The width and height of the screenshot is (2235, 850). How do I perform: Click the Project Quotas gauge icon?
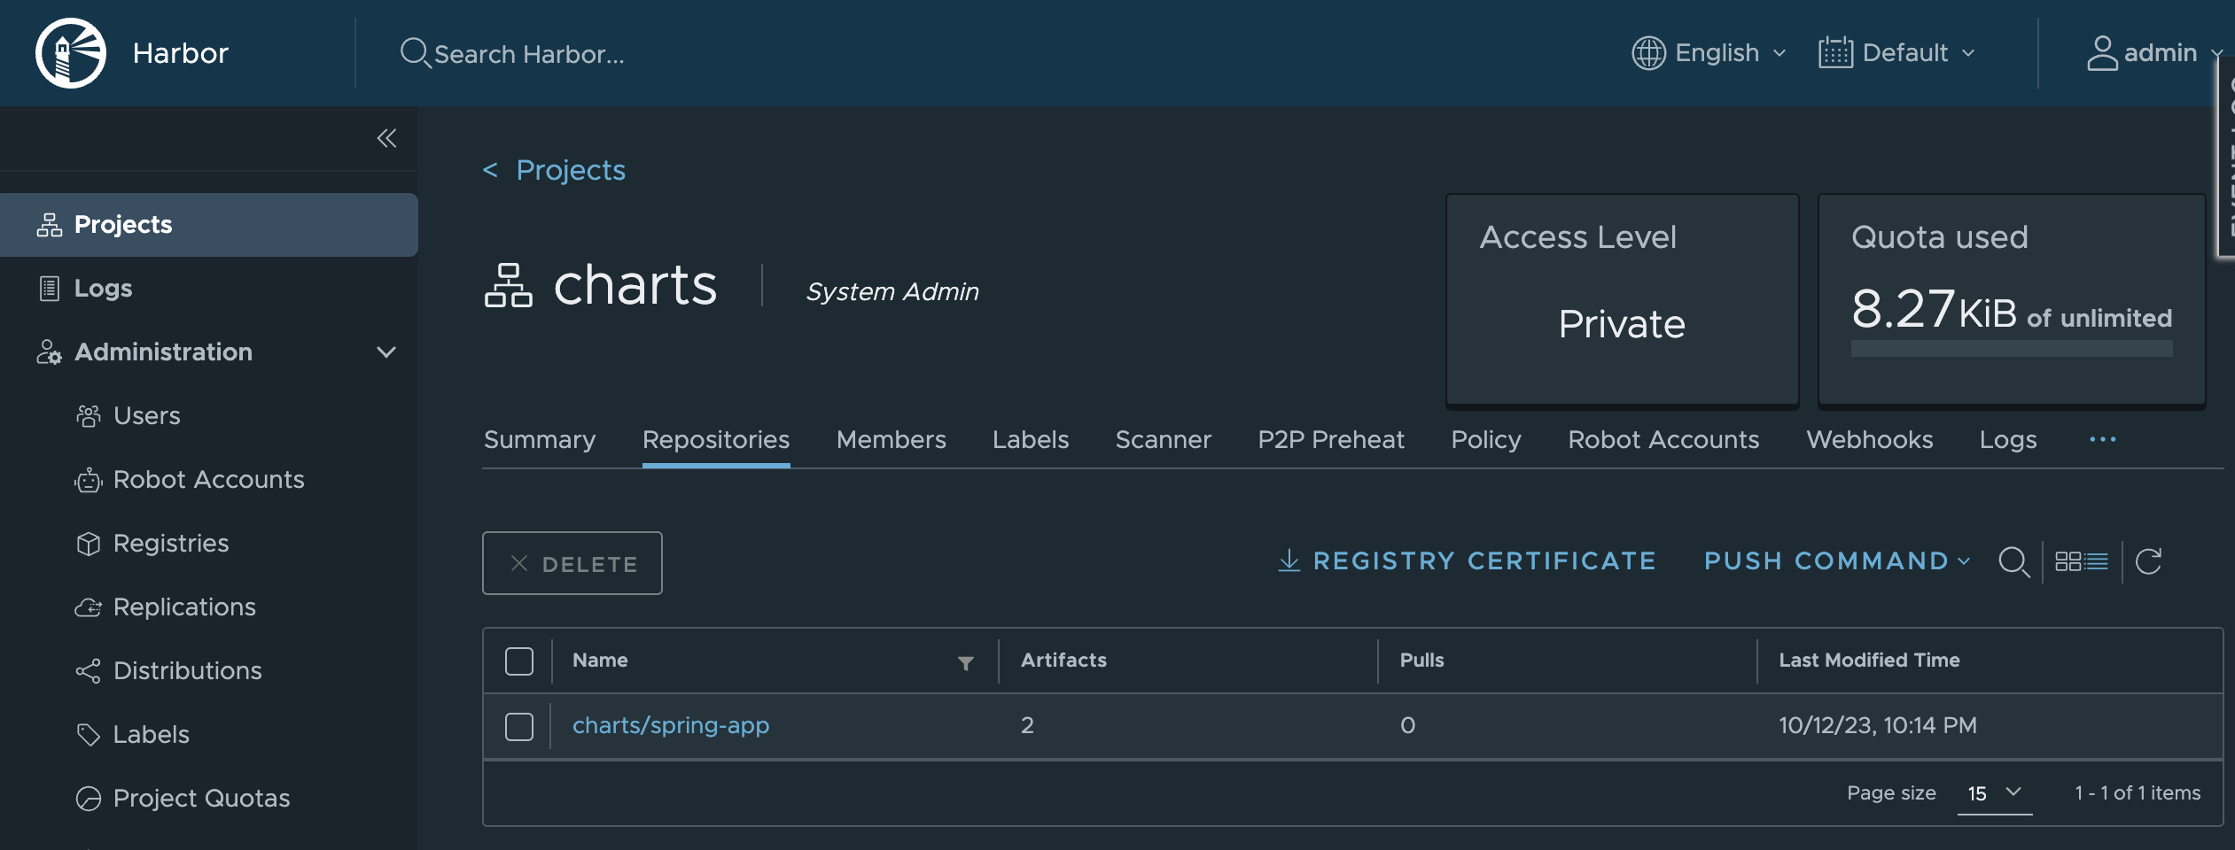(x=89, y=799)
